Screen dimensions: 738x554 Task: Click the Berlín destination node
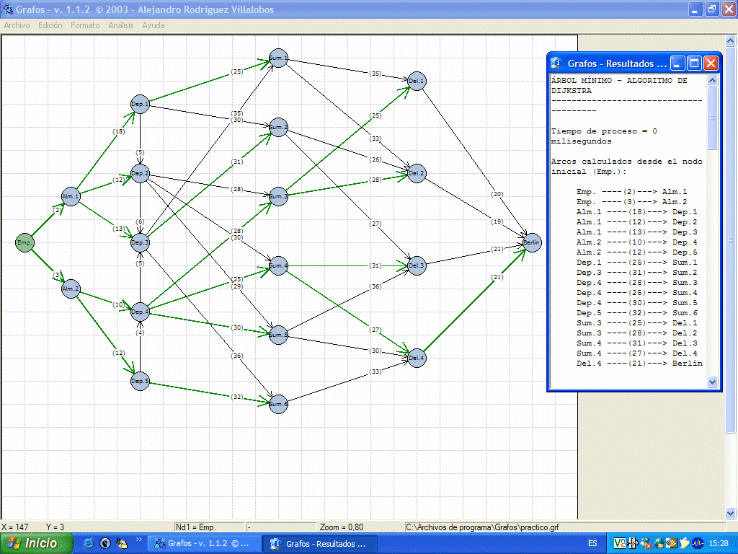click(x=532, y=243)
